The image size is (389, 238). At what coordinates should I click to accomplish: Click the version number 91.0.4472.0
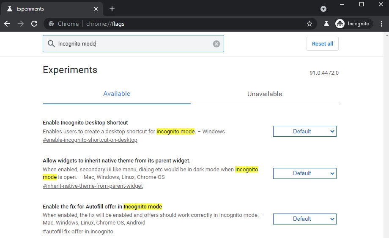coord(324,73)
